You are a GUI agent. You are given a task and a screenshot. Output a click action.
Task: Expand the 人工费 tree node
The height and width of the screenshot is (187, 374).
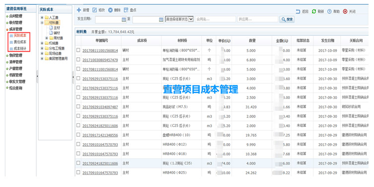(x=42, y=17)
